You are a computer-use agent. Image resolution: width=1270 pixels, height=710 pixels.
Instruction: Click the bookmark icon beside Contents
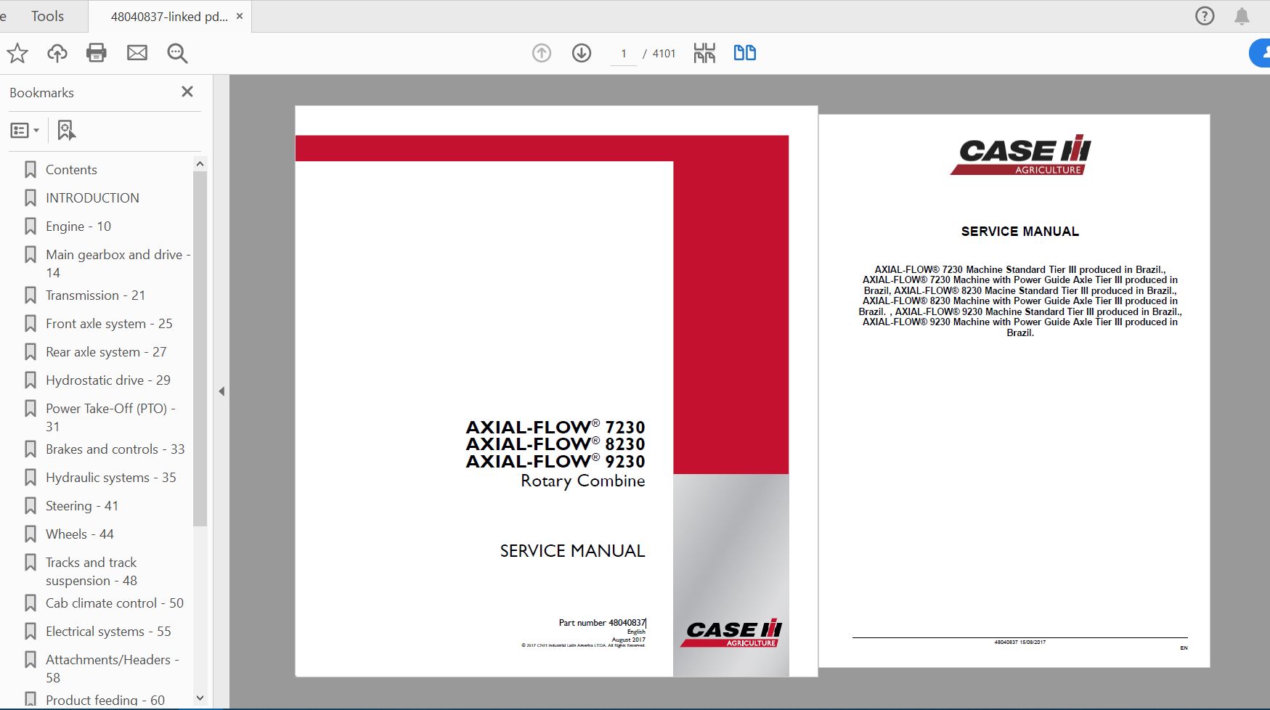tap(30, 170)
